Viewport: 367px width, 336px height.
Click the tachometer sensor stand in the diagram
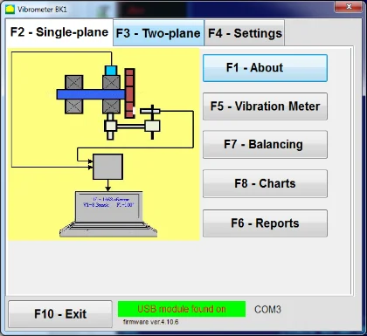pos(152,122)
